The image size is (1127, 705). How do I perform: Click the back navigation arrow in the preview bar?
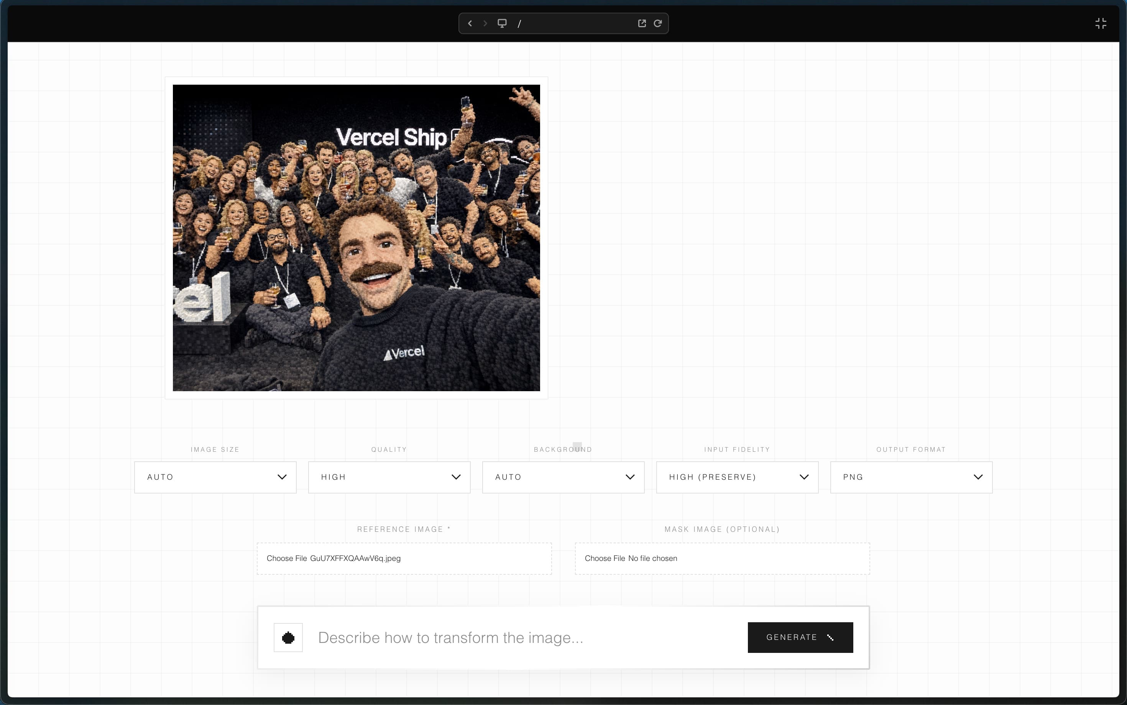(470, 23)
